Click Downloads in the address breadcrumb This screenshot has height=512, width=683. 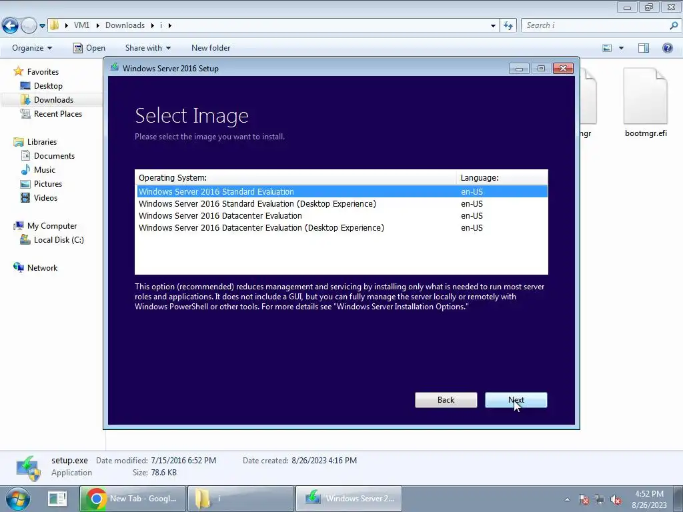pyautogui.click(x=125, y=25)
